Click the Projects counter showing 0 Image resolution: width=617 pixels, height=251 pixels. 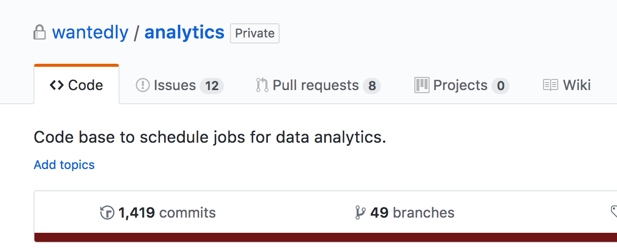500,86
